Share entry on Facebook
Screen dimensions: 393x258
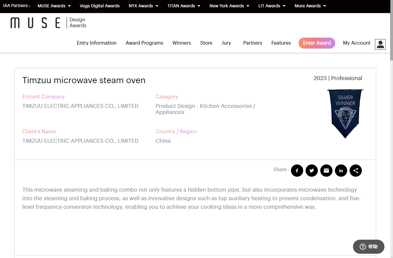point(297,171)
